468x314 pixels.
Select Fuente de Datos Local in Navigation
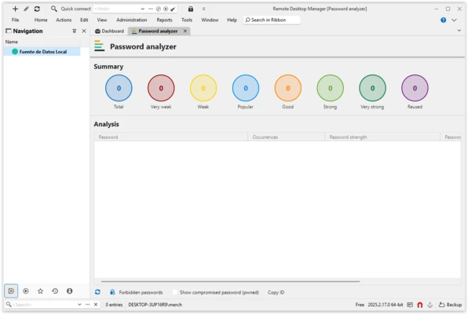click(42, 52)
